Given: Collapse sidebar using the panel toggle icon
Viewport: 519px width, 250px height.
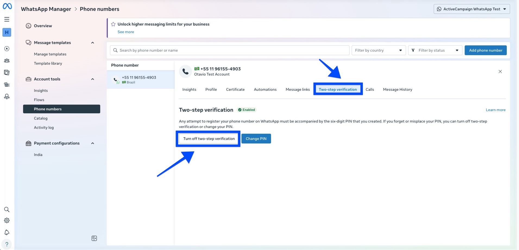Looking at the screenshot, I should [94, 238].
